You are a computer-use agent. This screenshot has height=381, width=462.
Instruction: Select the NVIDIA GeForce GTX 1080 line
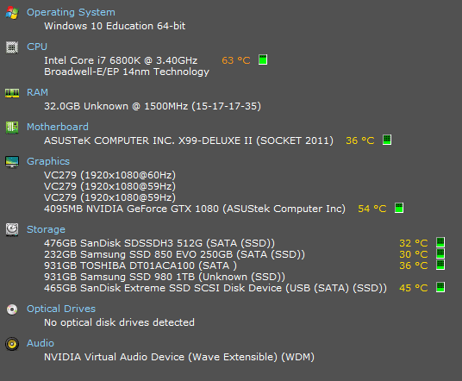pos(195,209)
